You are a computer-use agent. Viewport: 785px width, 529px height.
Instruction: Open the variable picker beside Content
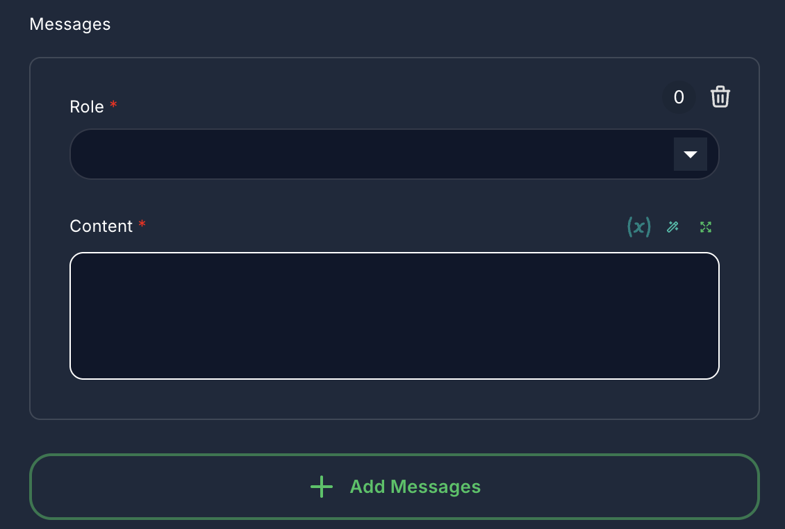coord(638,226)
